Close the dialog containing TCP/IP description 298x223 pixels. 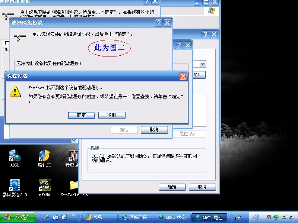pyautogui.click(x=214, y=34)
